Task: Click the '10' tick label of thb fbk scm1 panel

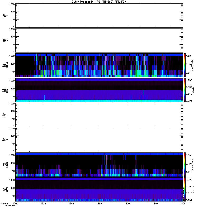Action: [x=13, y=97]
